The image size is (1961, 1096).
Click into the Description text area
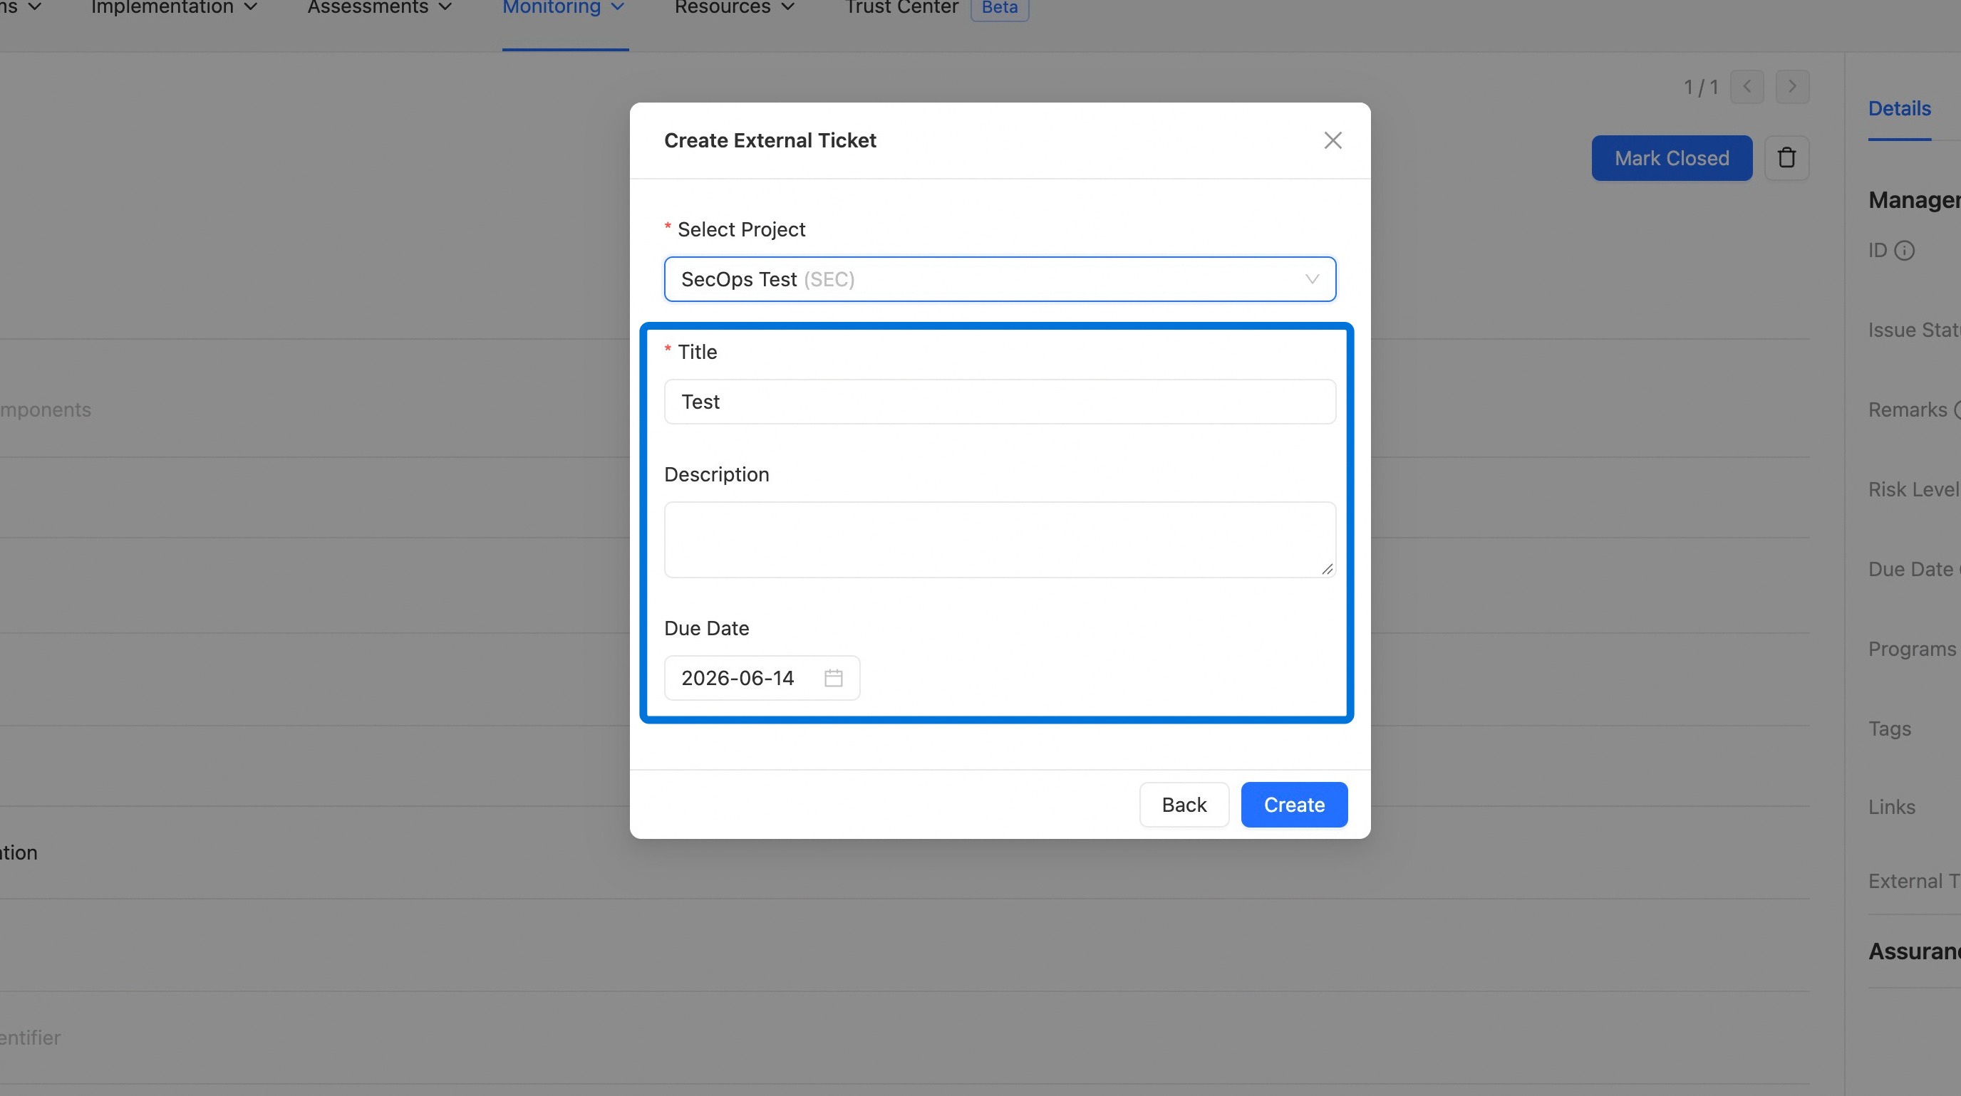1000,539
